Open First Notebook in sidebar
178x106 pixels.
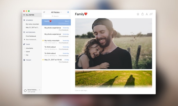[x=31, y=36]
